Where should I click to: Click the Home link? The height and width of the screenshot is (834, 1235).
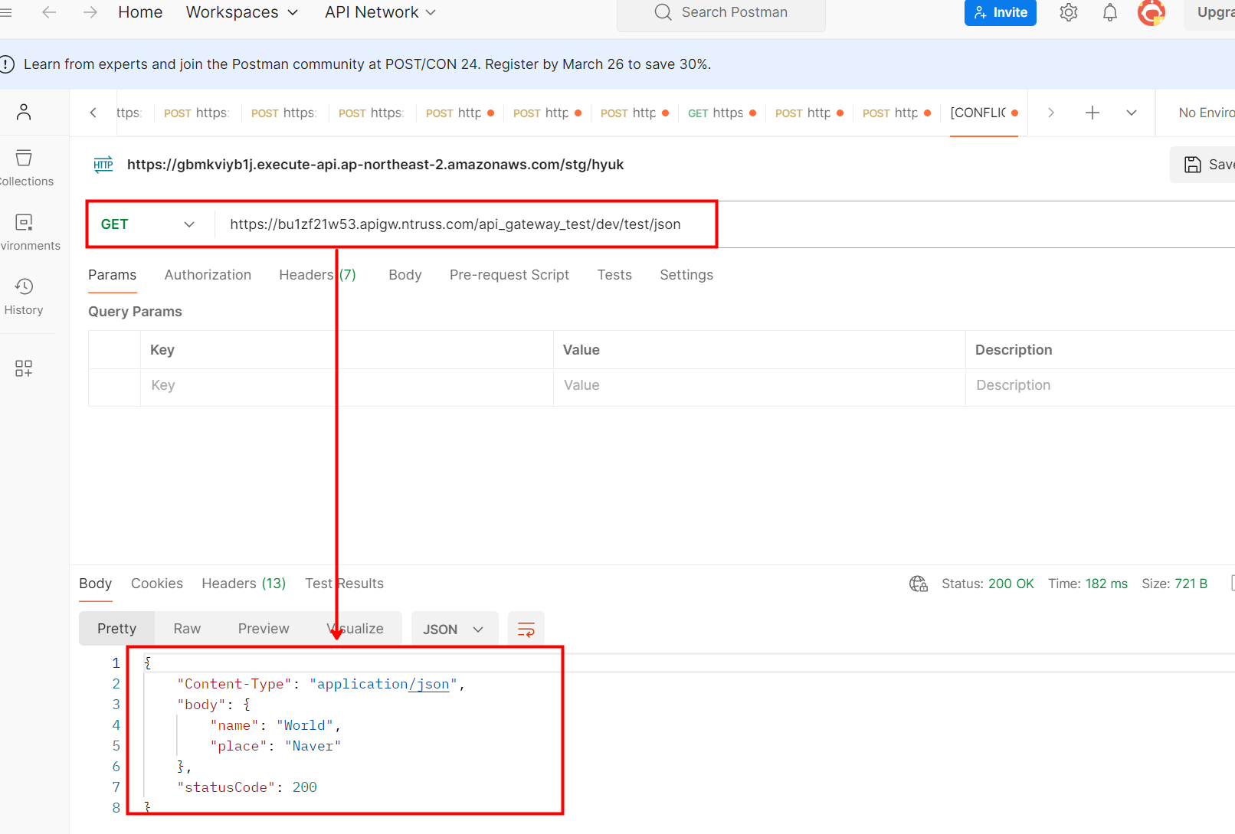140,12
